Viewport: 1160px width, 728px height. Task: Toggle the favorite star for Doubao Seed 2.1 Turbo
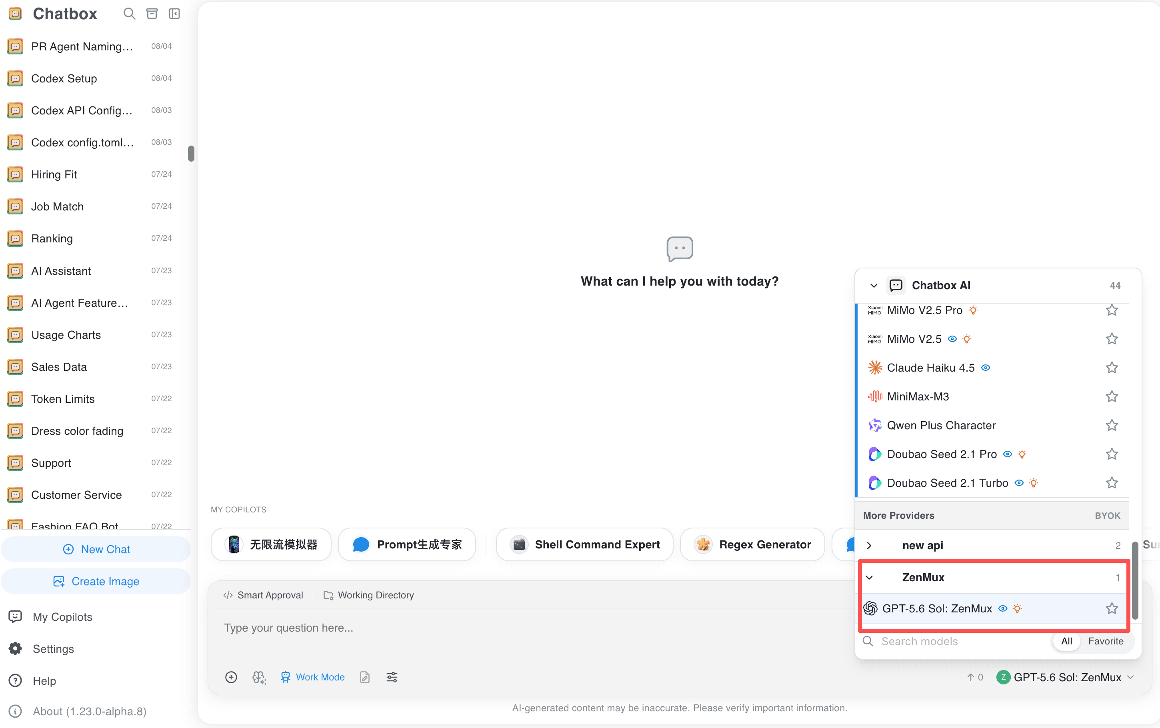tap(1111, 482)
